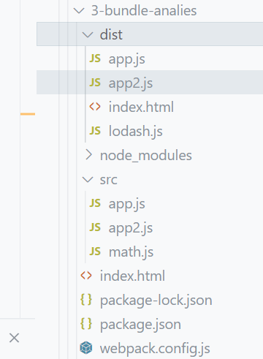This screenshot has width=263, height=359.
Task: Click the braces icon beside package.json
Action: point(86,324)
